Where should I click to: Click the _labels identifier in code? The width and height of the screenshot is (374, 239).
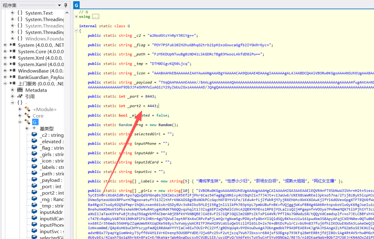pos(146,181)
